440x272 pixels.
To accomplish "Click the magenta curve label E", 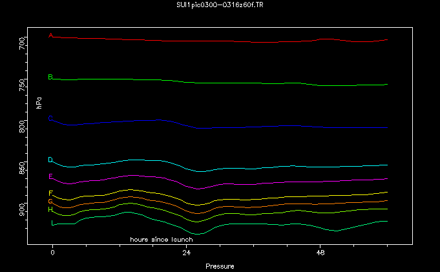I will pos(50,177).
